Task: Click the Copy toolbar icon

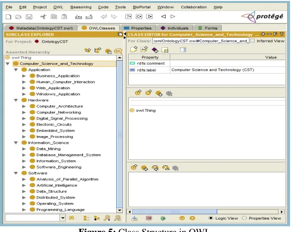Action: coord(54,17)
